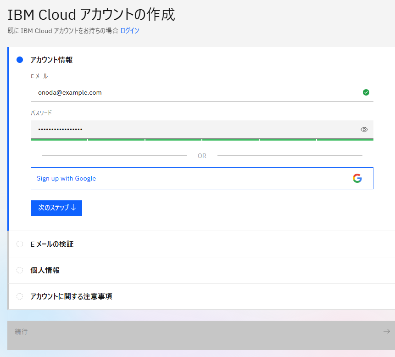Expand the E メールの検証 section
Viewport: 395px width, 357px height.
pyautogui.click(x=50, y=244)
